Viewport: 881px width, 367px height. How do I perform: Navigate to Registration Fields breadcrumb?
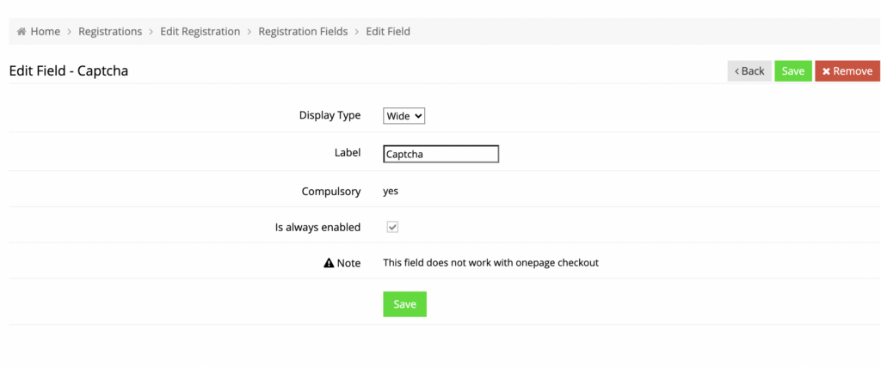point(302,32)
